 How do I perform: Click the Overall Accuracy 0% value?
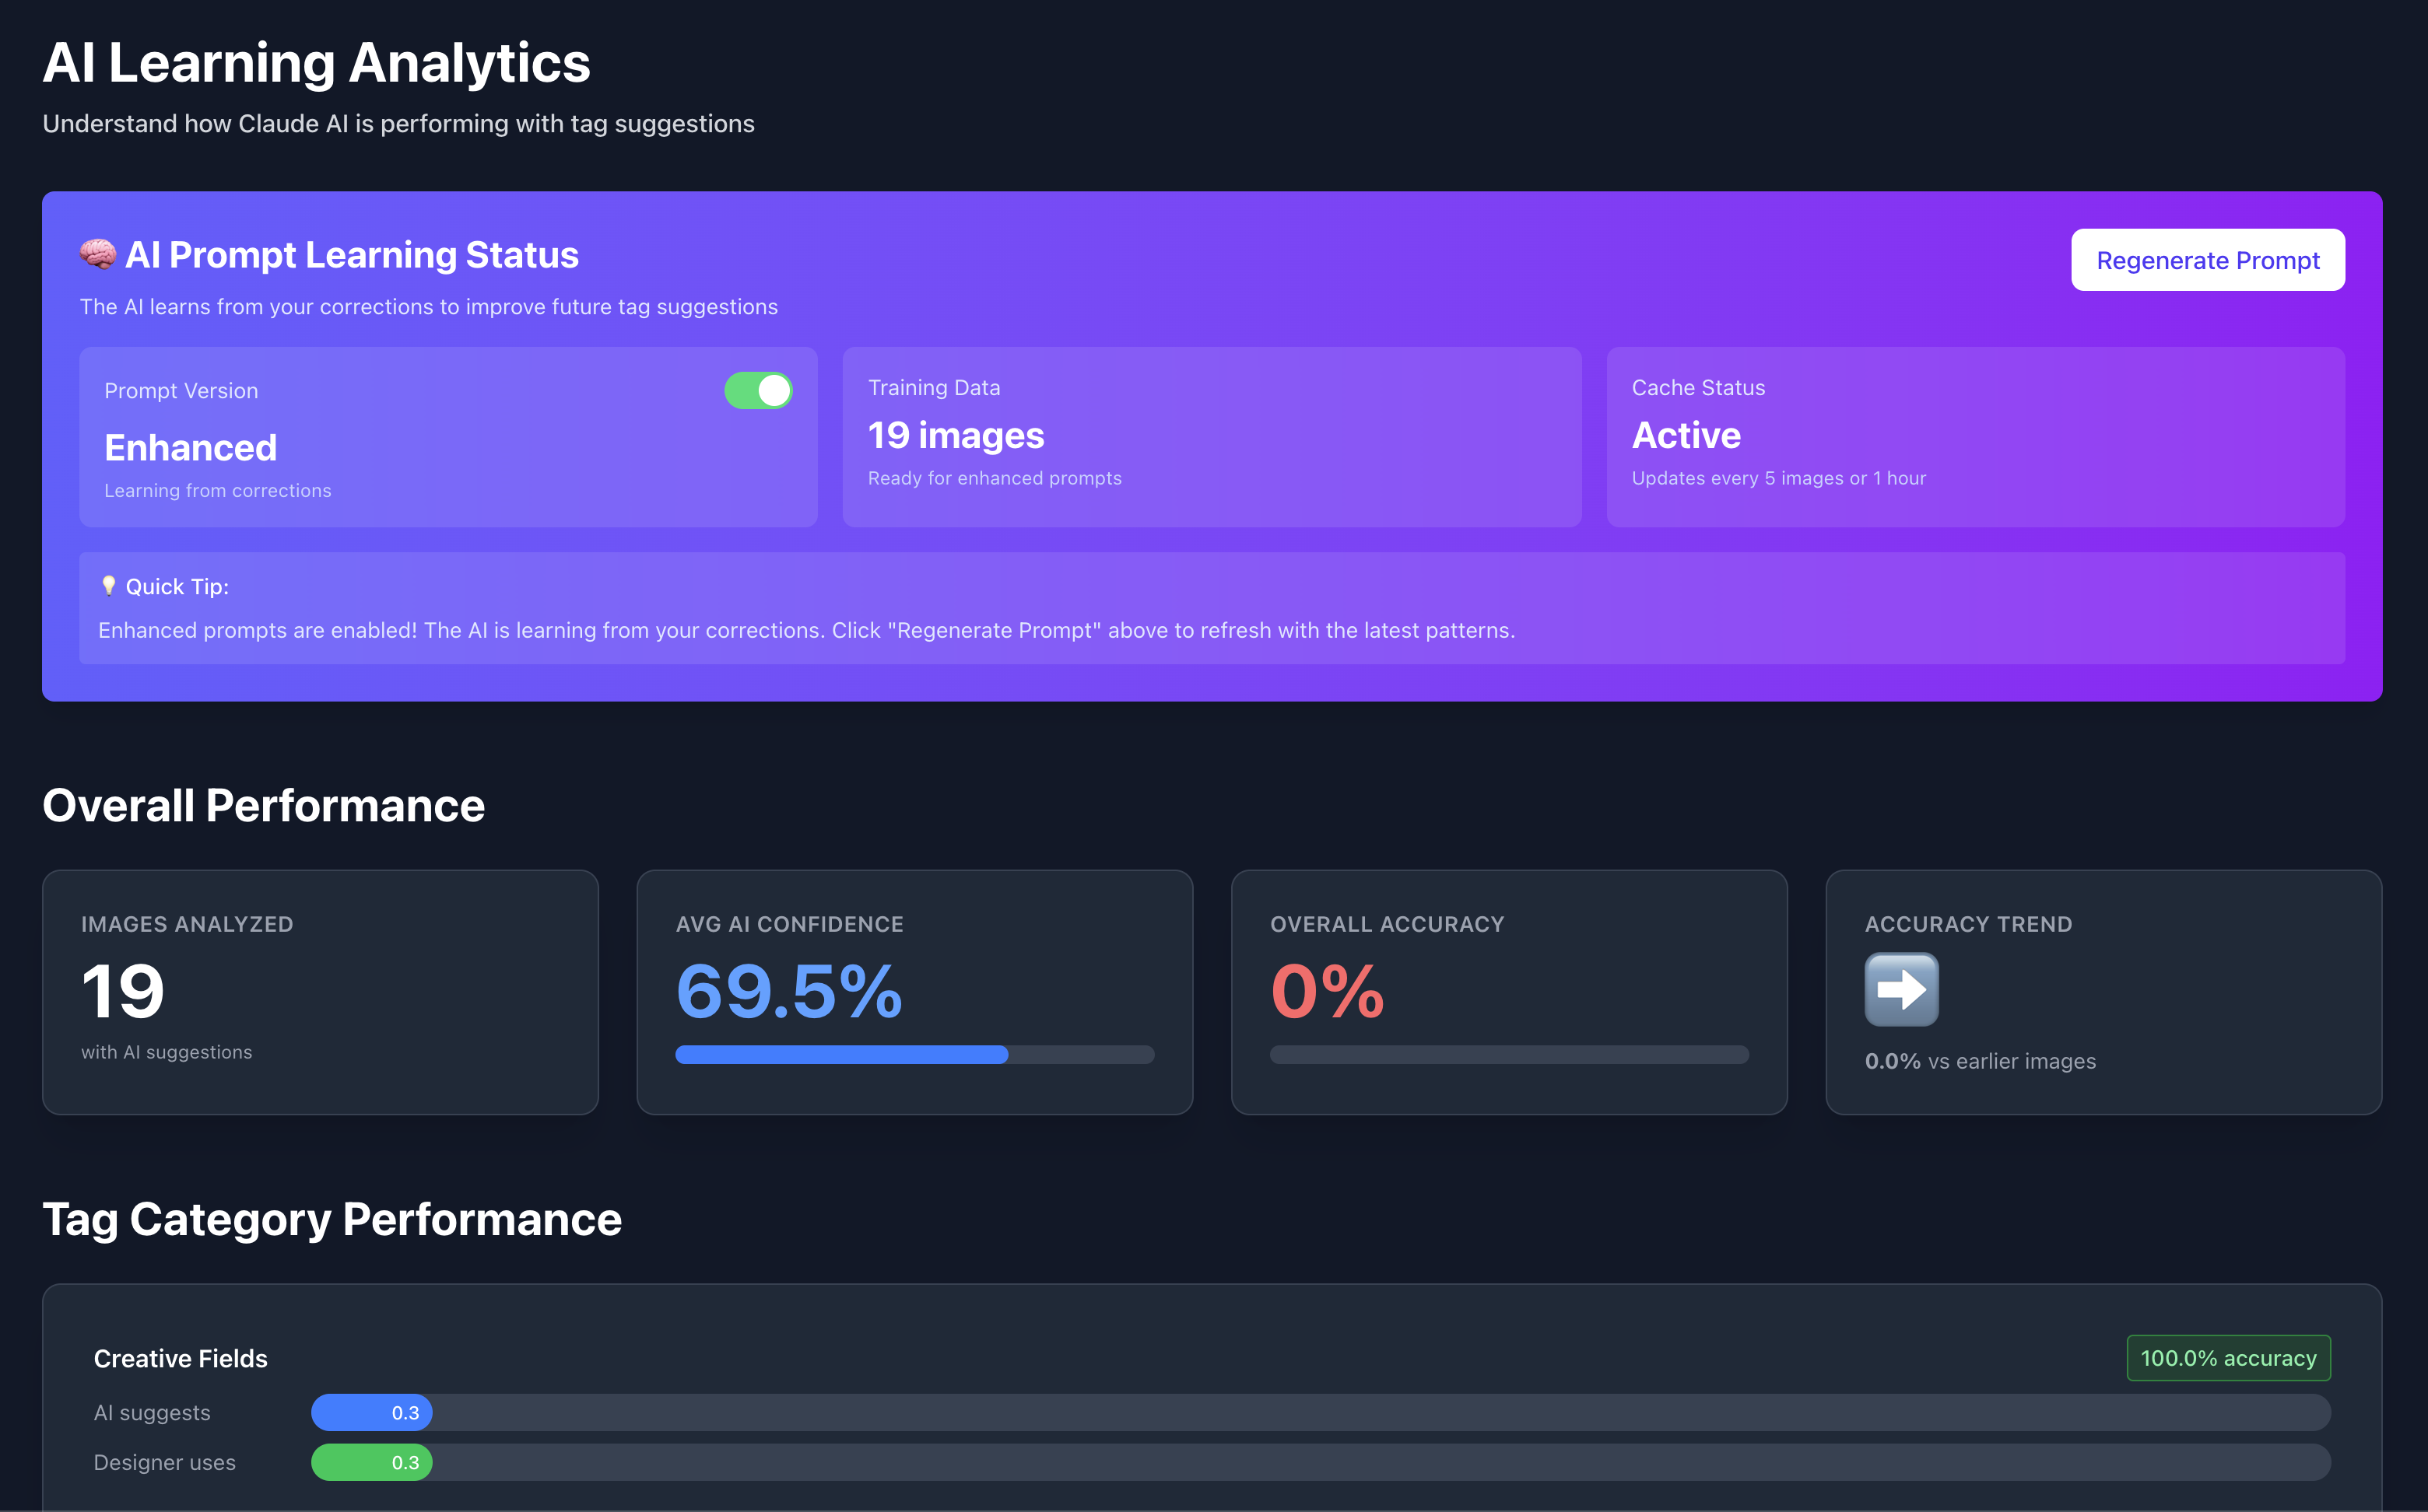pos(1325,992)
